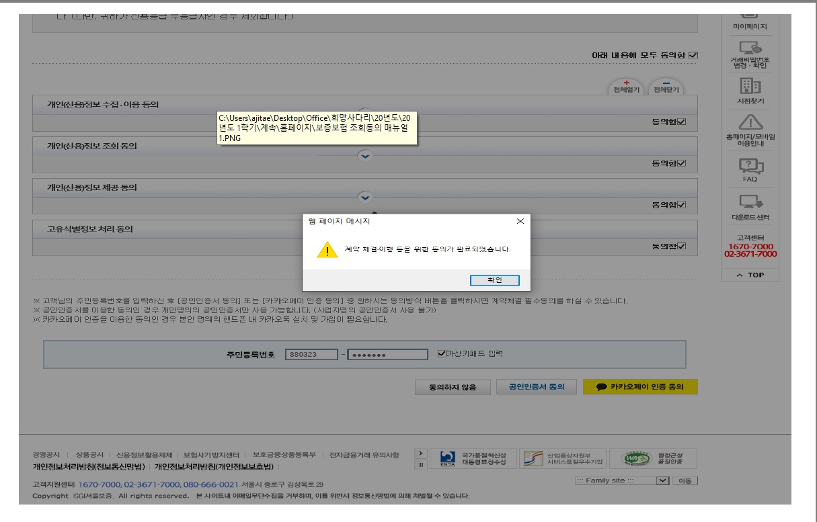Expand all sections with 전체열기
This screenshot has height=522, width=817.
(x=625, y=88)
